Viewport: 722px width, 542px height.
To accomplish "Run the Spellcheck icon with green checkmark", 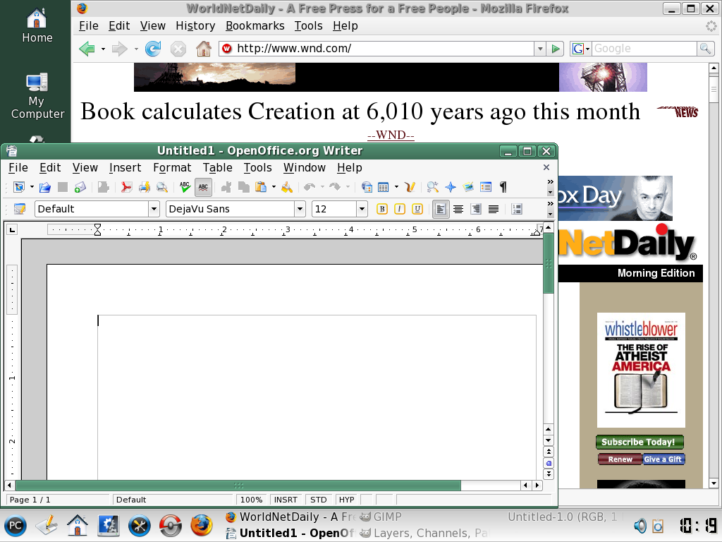I will pyautogui.click(x=185, y=187).
